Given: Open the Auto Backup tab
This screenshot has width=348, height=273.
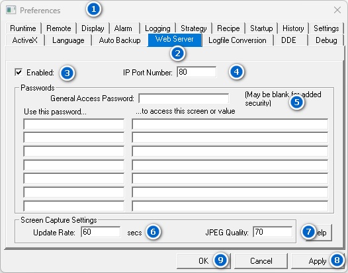Looking at the screenshot, I should (x=120, y=40).
